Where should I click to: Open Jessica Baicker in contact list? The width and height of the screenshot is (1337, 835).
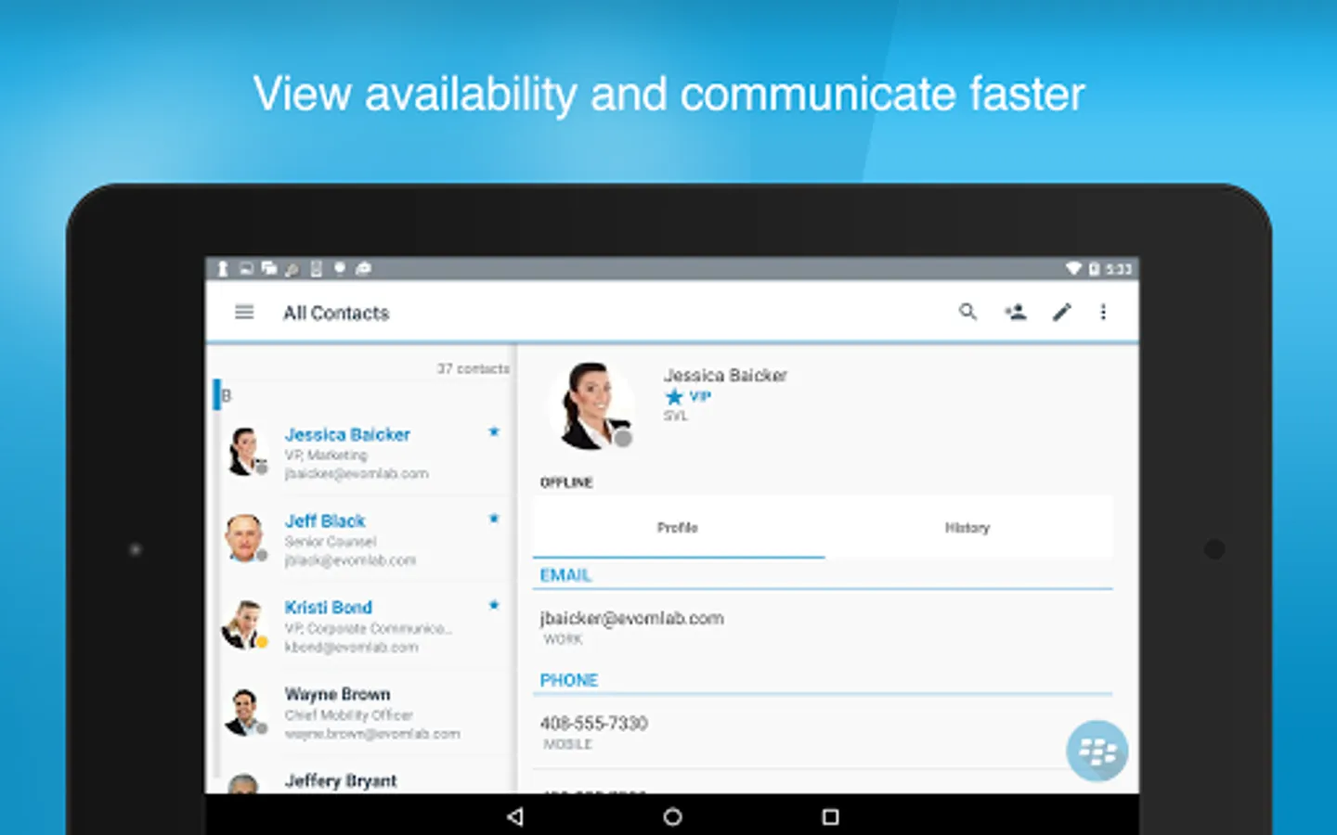pos(365,453)
